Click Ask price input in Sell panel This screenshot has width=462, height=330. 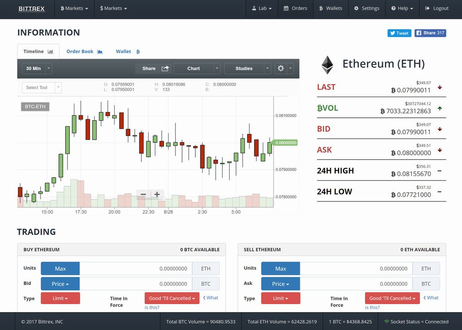[356, 284]
